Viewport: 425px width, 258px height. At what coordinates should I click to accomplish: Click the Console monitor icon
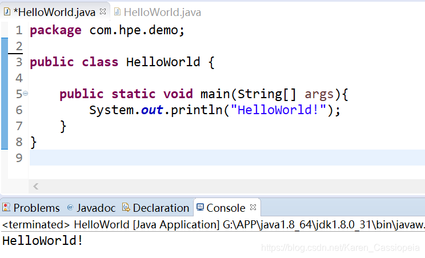tap(200, 207)
